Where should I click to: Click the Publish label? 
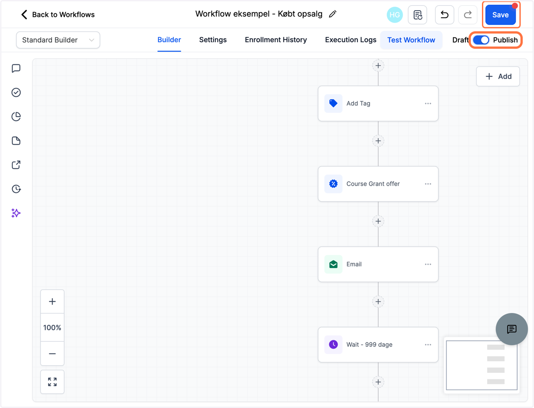pos(506,40)
